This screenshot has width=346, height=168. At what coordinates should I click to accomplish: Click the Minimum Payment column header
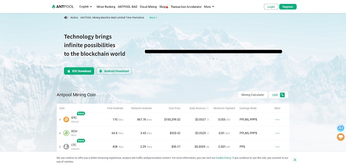[x=224, y=108]
